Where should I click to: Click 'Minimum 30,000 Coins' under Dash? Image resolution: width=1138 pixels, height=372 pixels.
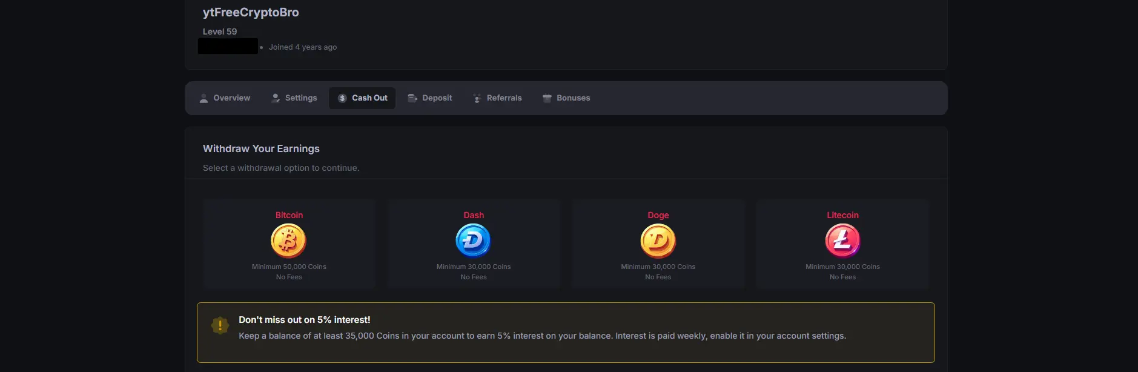click(474, 267)
